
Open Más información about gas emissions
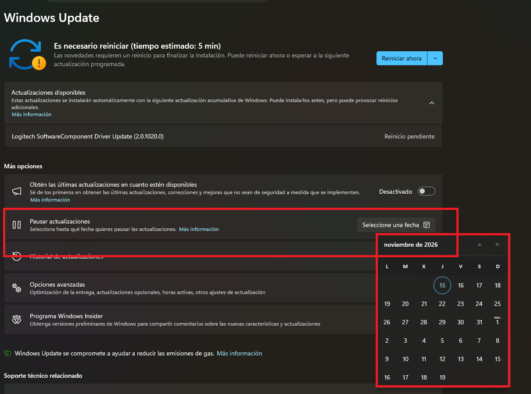[239, 353]
